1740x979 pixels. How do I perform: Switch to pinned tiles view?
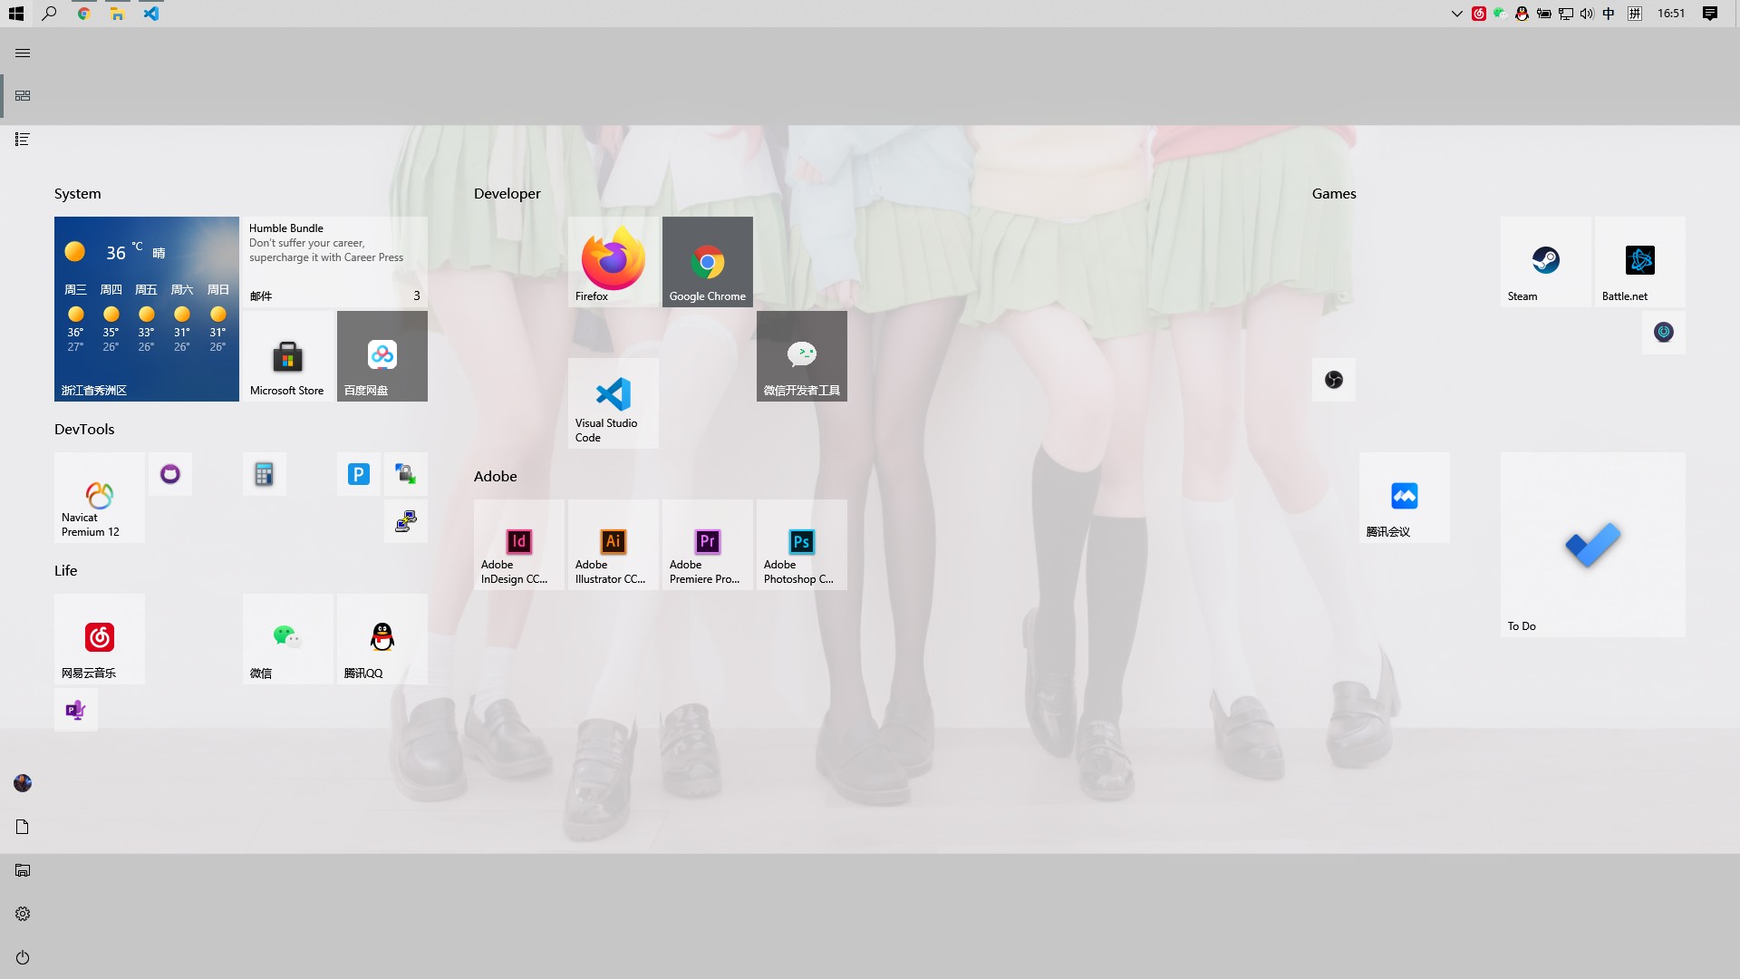click(x=23, y=96)
